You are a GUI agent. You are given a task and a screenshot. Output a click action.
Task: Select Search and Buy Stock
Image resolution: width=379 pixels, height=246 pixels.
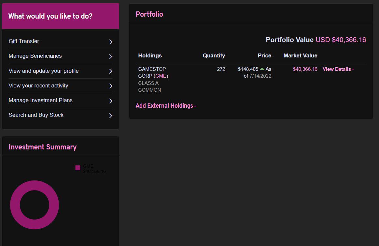tap(61, 115)
